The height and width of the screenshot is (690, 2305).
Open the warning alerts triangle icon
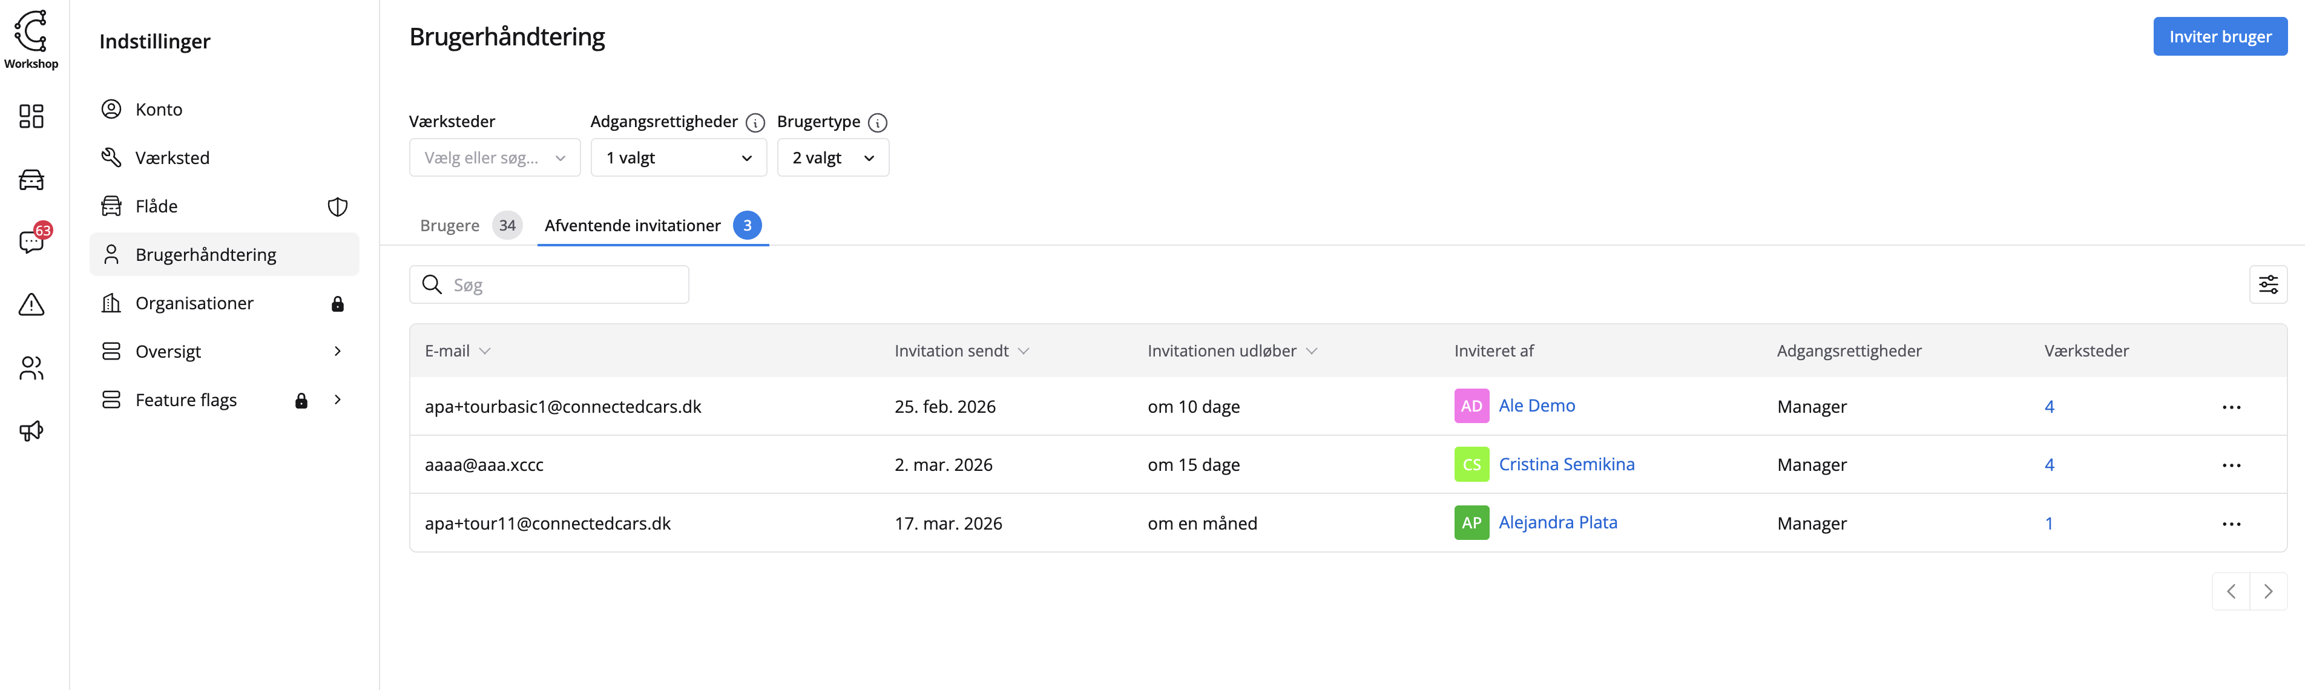(x=31, y=305)
